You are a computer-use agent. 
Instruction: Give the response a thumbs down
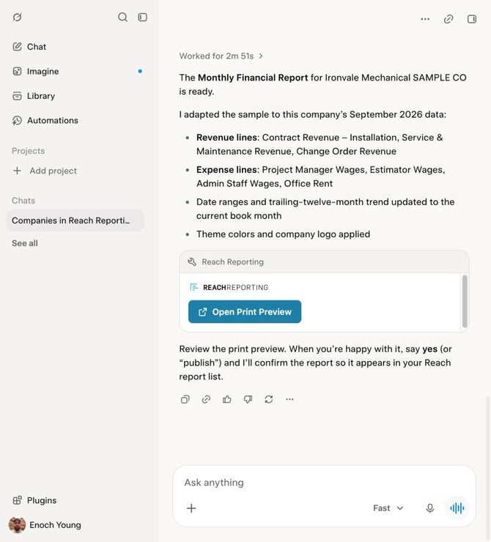248,400
